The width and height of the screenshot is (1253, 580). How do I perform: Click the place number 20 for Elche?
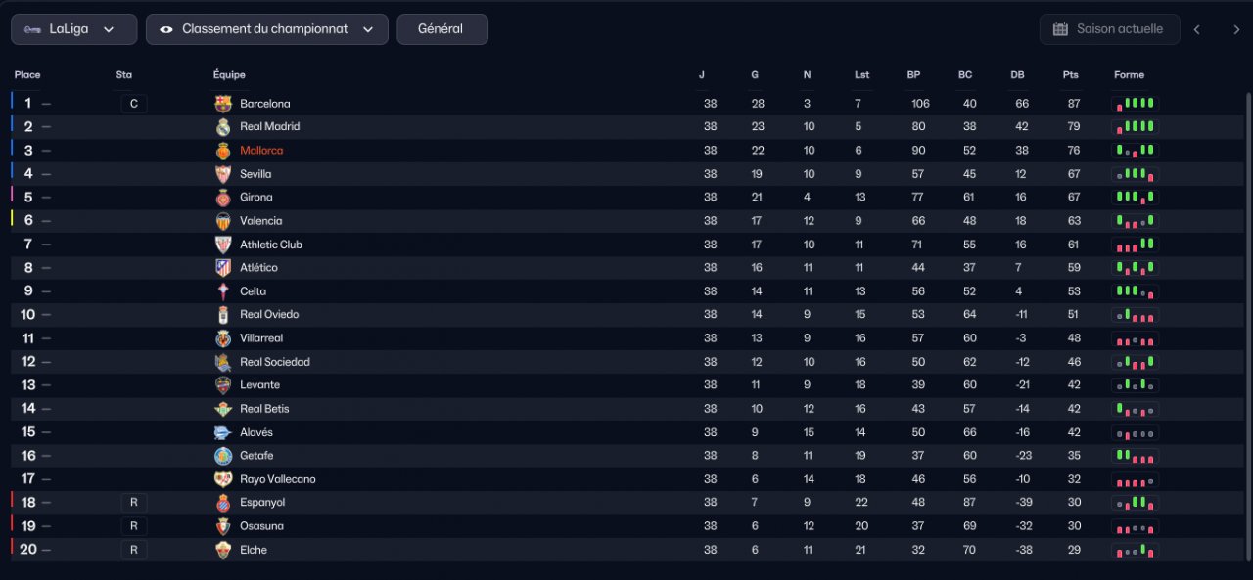pos(28,550)
